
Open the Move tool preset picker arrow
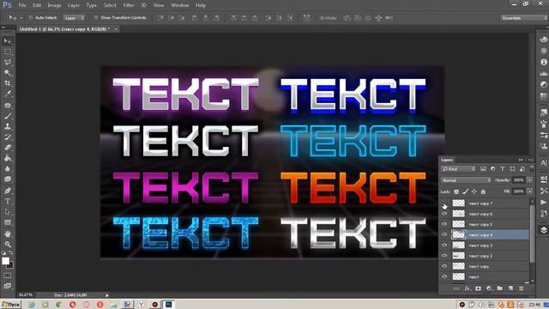(21, 17)
